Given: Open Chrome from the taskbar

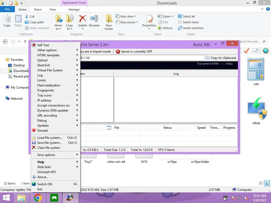Looking at the screenshot, I should pyautogui.click(x=38, y=198).
